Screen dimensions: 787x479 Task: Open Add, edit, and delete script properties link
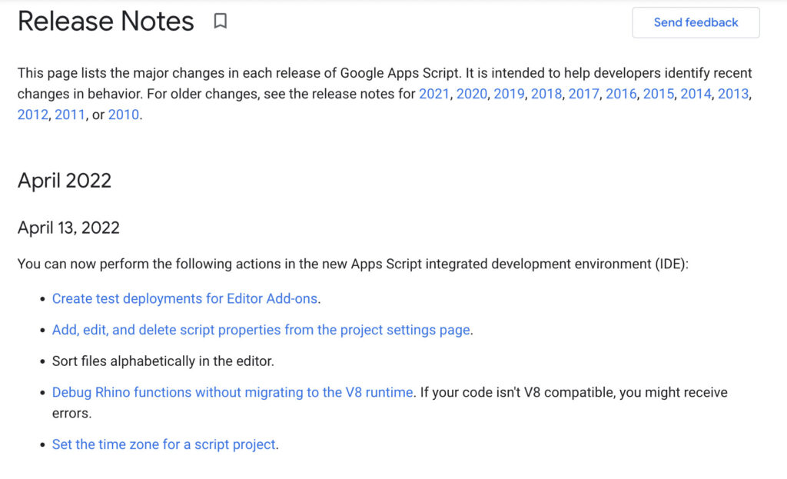(261, 330)
